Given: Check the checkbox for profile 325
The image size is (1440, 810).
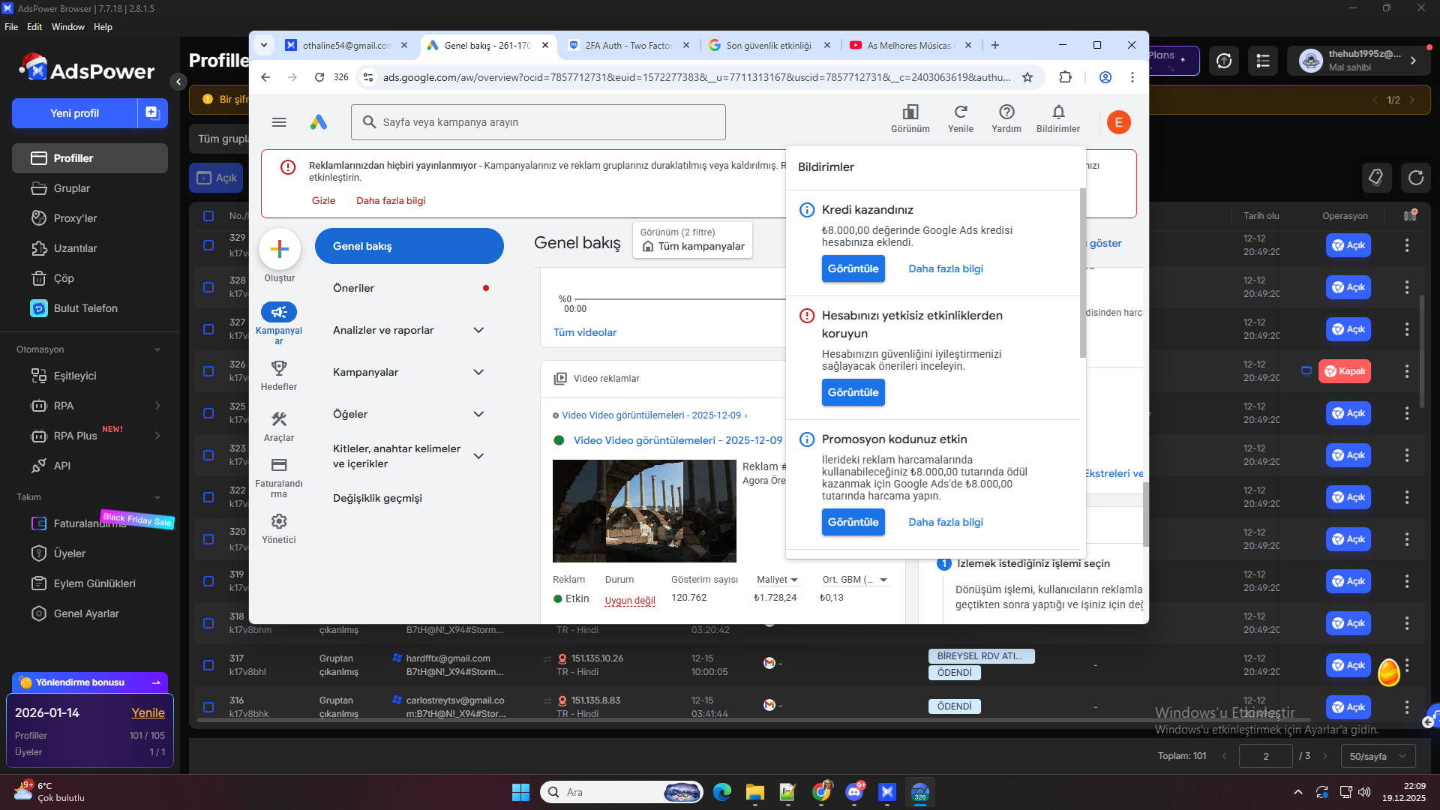Looking at the screenshot, I should [x=208, y=413].
